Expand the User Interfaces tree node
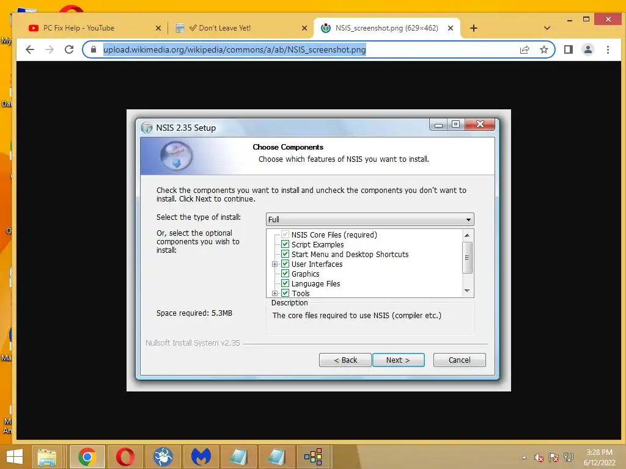626x469 pixels. click(274, 264)
